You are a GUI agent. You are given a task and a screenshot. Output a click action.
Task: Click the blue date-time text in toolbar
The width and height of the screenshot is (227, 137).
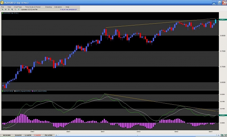[69, 9]
